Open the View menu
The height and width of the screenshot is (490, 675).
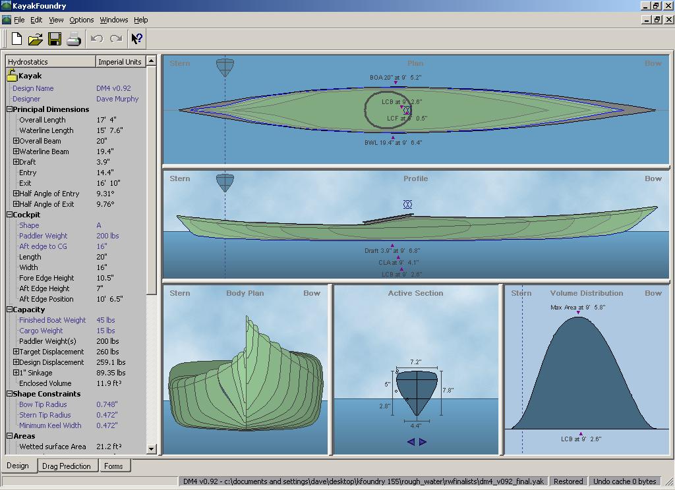56,20
